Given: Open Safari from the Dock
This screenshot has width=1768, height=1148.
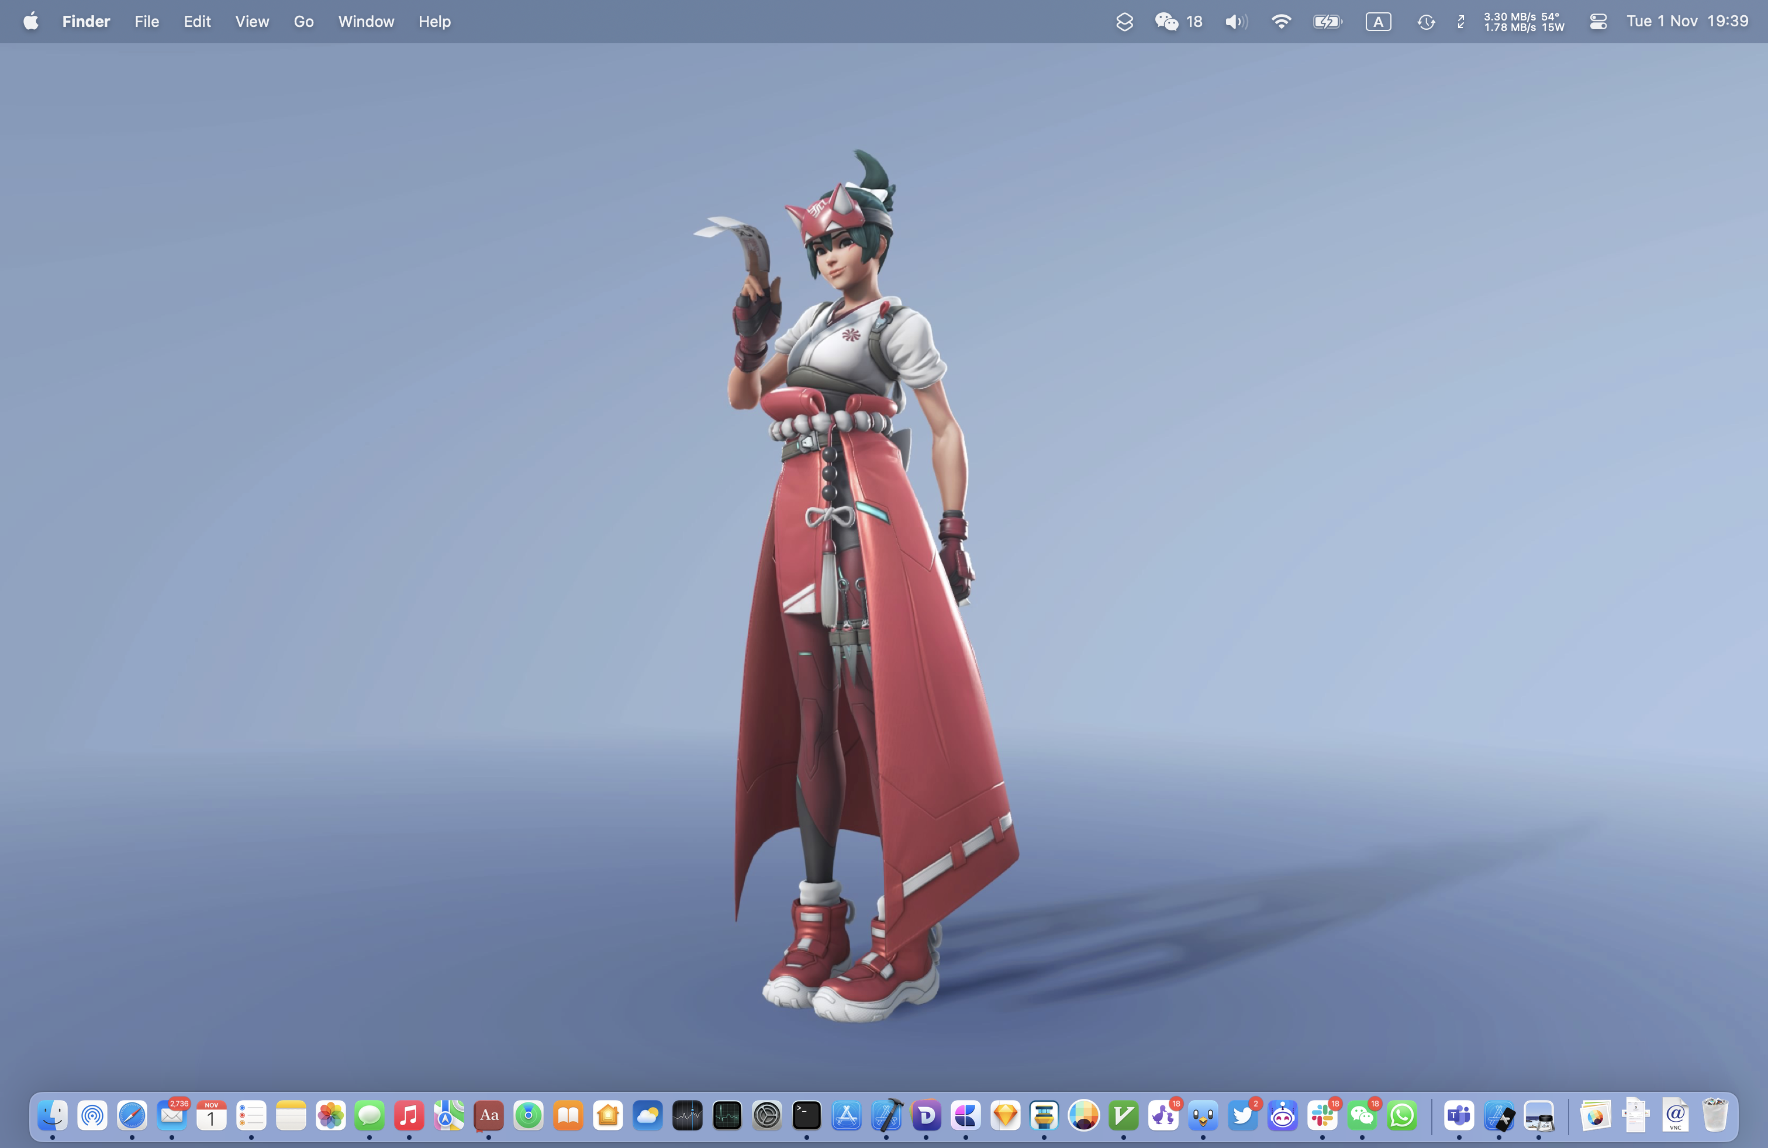Looking at the screenshot, I should [132, 1115].
